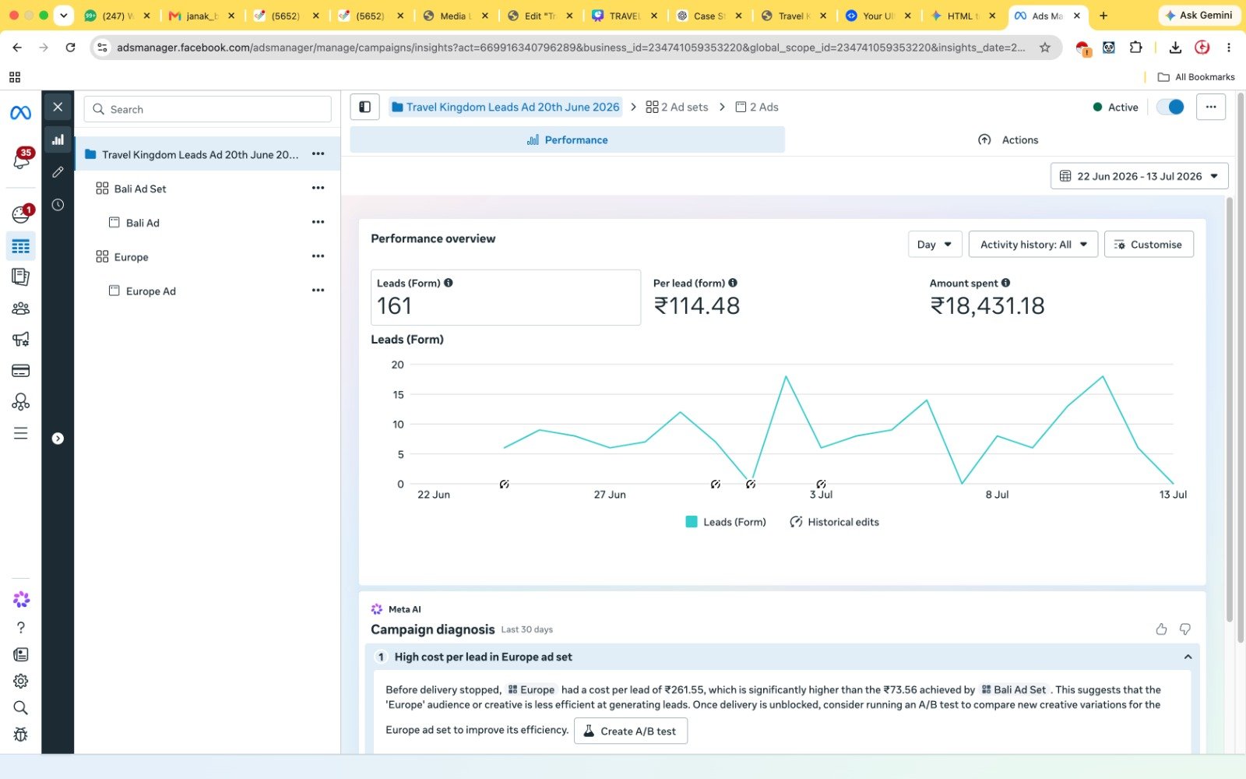Screen dimensions: 1246x779
Task: Select the bar chart insights icon
Action: (58, 140)
